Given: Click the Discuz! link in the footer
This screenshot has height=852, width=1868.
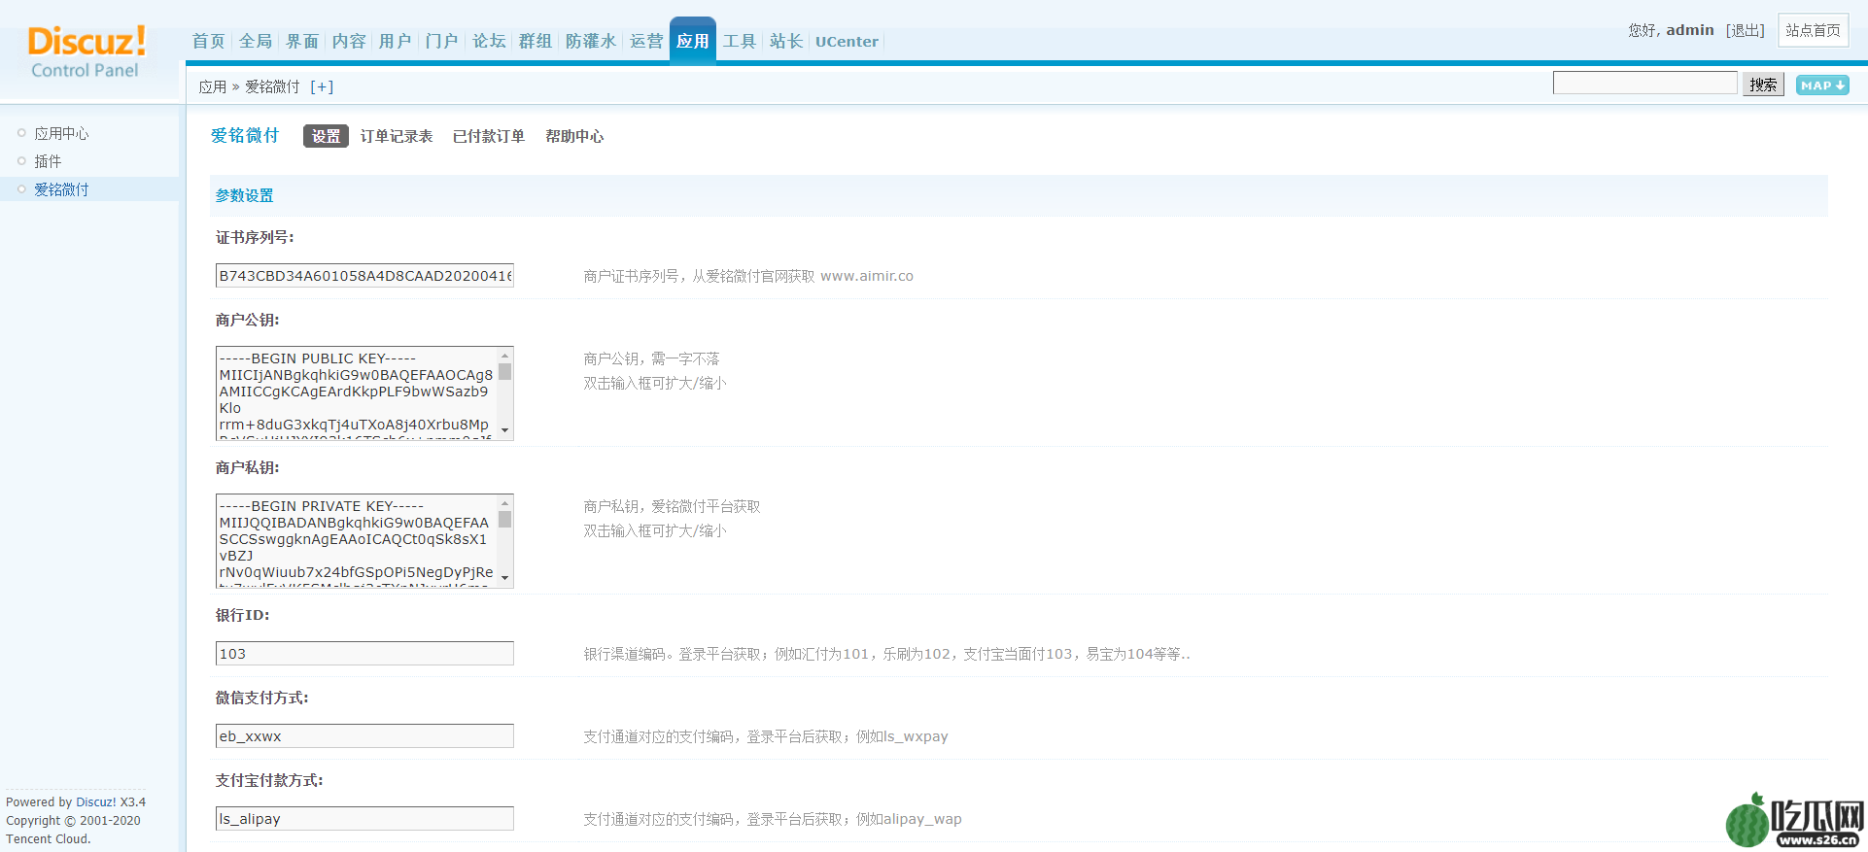Looking at the screenshot, I should click(96, 802).
